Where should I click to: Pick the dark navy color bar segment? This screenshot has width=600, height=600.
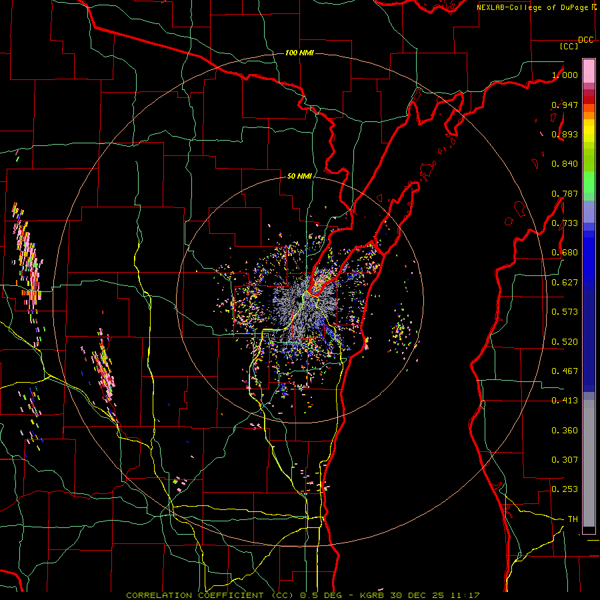(x=589, y=341)
